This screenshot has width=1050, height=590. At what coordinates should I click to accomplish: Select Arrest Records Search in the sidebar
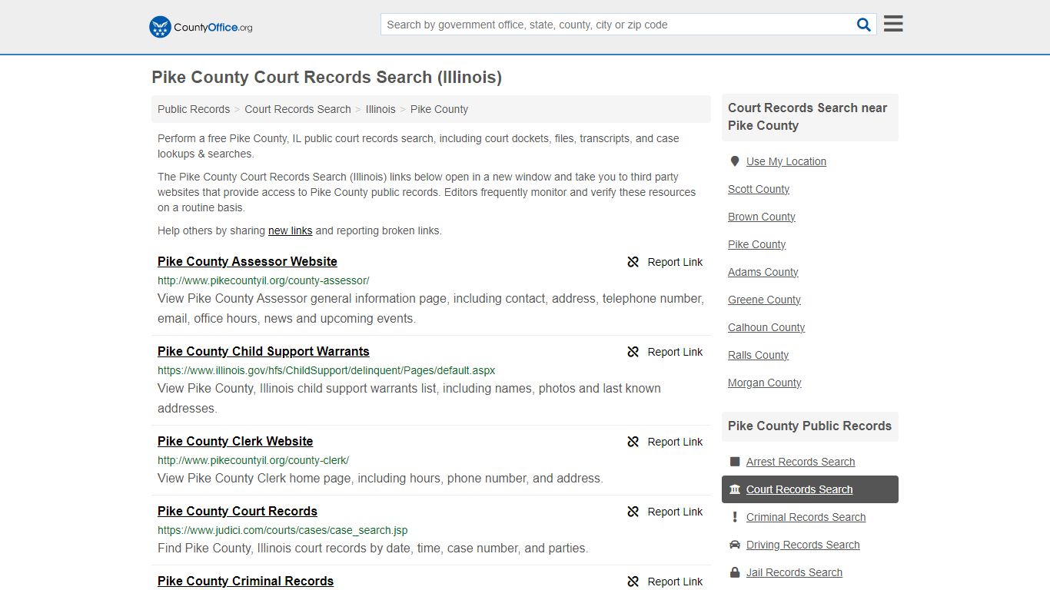click(800, 462)
